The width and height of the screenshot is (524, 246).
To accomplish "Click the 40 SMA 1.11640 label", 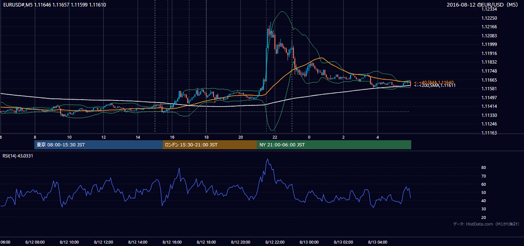I will [434, 82].
